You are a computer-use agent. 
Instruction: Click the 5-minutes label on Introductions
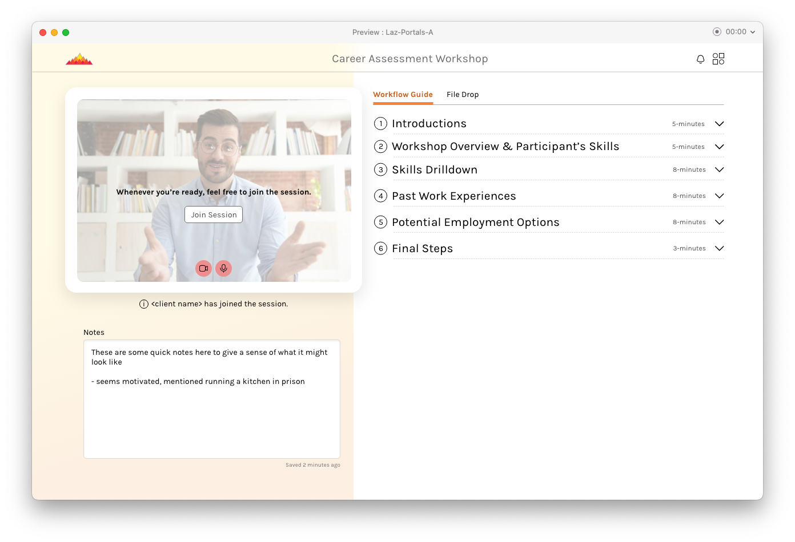688,124
